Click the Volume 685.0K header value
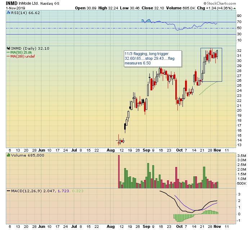Screen dimensions: 252x230 coord(181,8)
